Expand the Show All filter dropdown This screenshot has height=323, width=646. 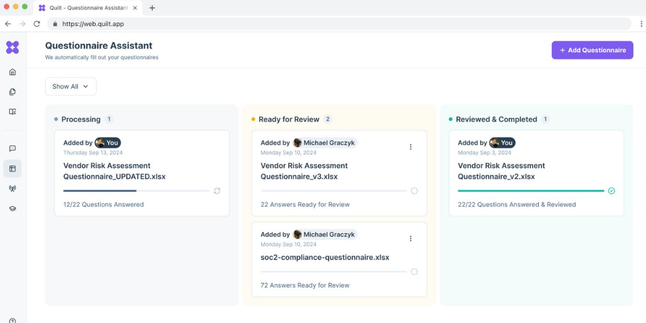coord(70,87)
